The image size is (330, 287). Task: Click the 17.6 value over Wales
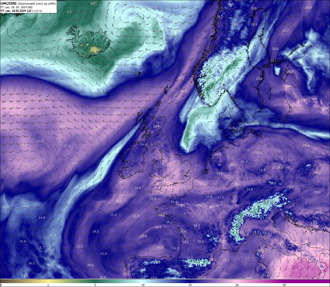pos(161,164)
